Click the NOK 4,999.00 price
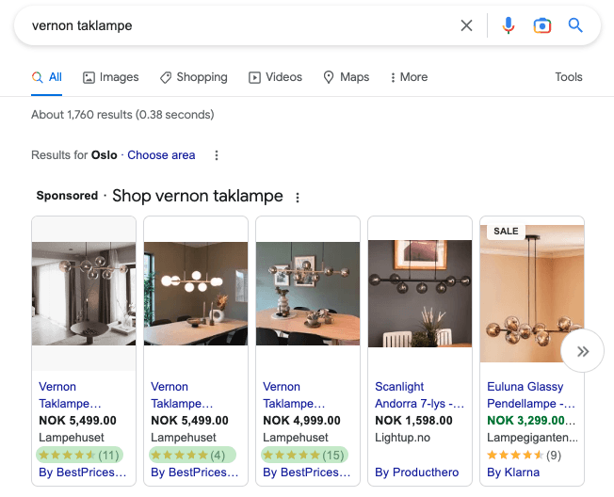This screenshot has width=614, height=497. click(301, 421)
